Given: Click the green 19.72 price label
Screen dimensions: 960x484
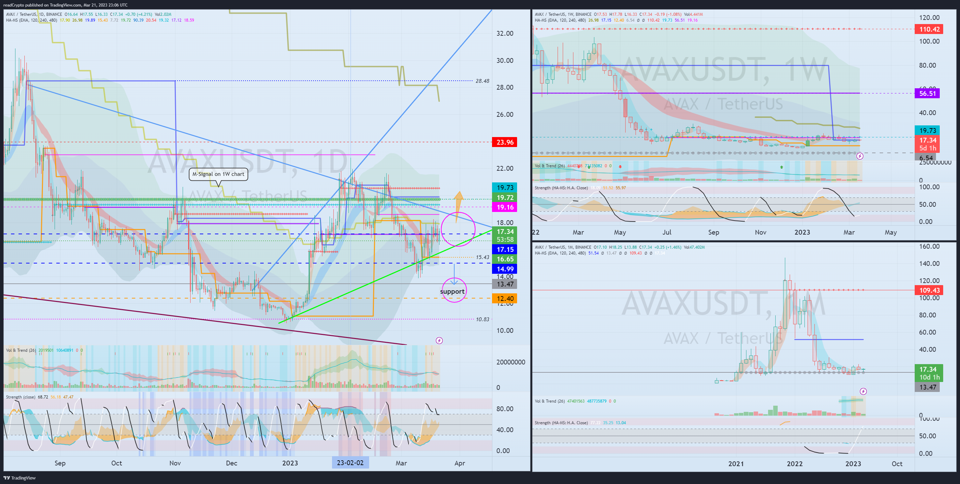Looking at the screenshot, I should tap(505, 197).
